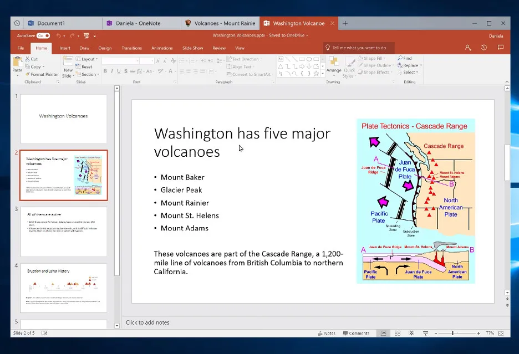This screenshot has height=354, width=519.
Task: Open the Transitions ribbon tab
Action: tap(132, 48)
